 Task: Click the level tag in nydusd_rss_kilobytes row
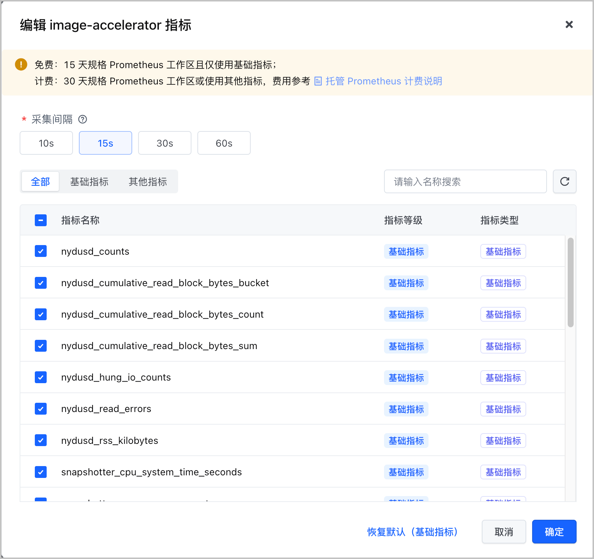pos(406,441)
